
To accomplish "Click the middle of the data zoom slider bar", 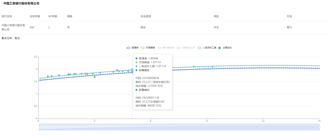I will point(179,128).
